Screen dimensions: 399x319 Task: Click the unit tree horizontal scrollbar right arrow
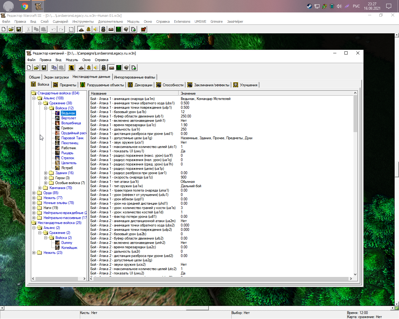pos(84,279)
